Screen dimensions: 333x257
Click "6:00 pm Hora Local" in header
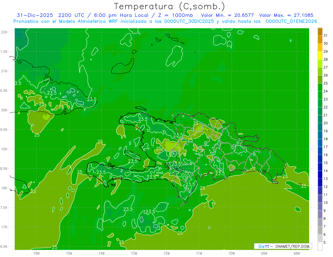121,15
